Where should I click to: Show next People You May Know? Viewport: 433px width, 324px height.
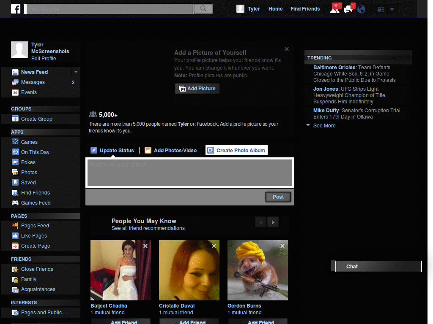click(x=273, y=222)
